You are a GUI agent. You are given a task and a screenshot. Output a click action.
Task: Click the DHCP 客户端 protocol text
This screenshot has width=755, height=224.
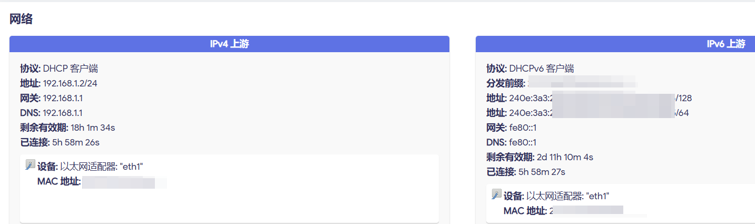70,69
